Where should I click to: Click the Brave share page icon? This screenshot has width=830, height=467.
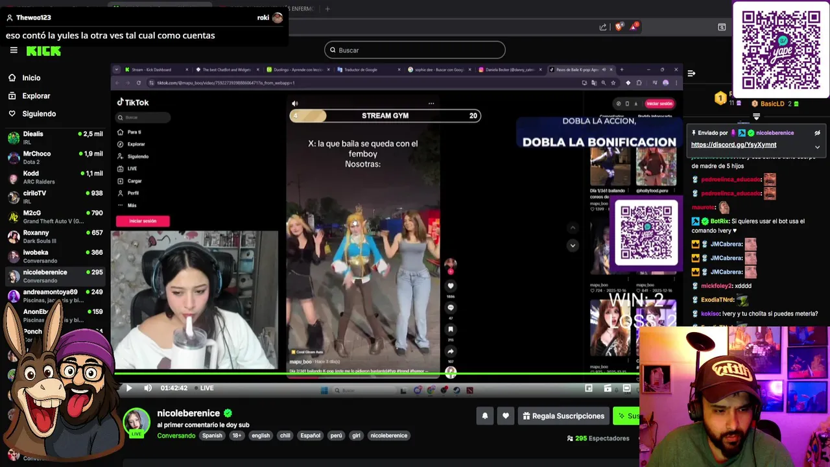(x=603, y=27)
